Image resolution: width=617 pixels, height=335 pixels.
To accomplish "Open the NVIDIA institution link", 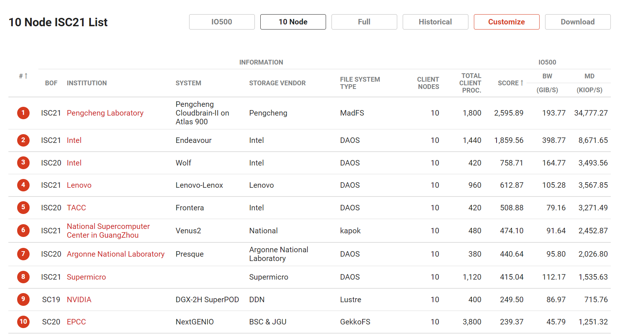I will tap(79, 300).
